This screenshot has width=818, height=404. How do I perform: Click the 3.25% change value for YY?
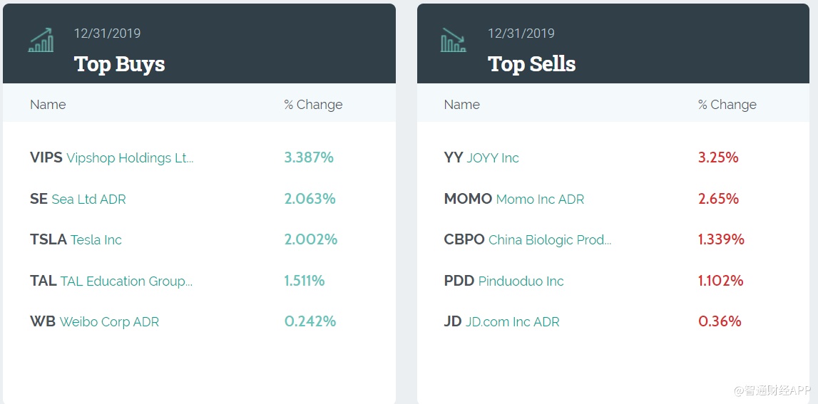(x=718, y=158)
